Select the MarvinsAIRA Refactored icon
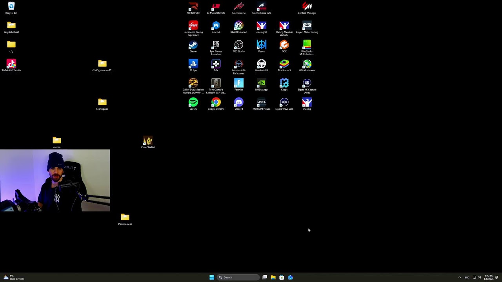 coord(238,67)
